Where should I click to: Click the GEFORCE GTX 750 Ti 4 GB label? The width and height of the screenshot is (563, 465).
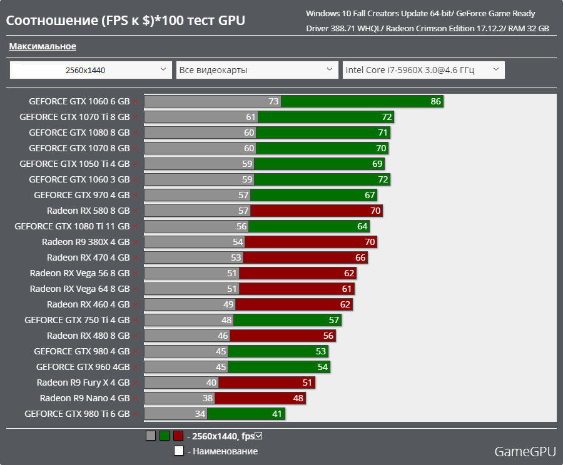pyautogui.click(x=77, y=320)
